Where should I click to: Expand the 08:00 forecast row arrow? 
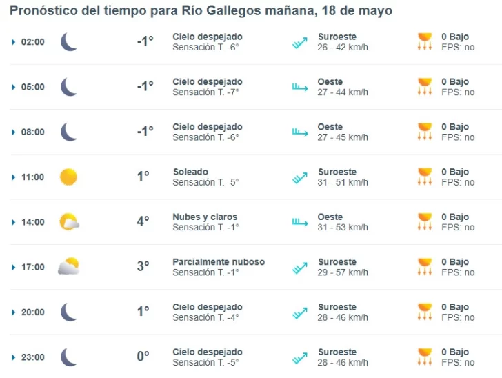tap(13, 132)
